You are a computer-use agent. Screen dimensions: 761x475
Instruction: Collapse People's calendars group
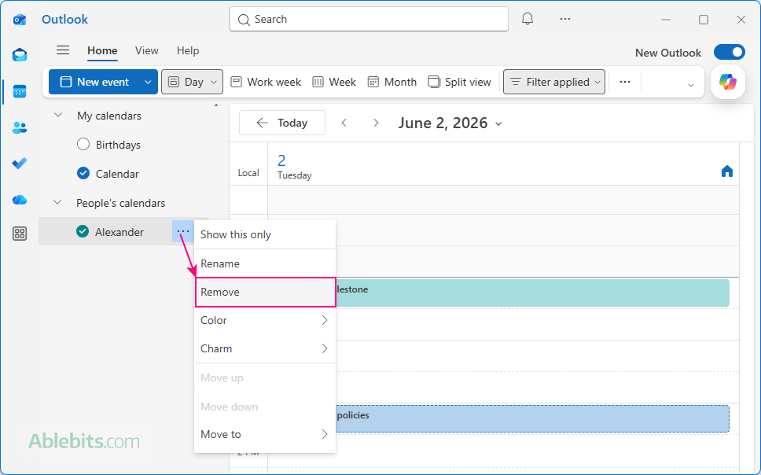pos(57,203)
